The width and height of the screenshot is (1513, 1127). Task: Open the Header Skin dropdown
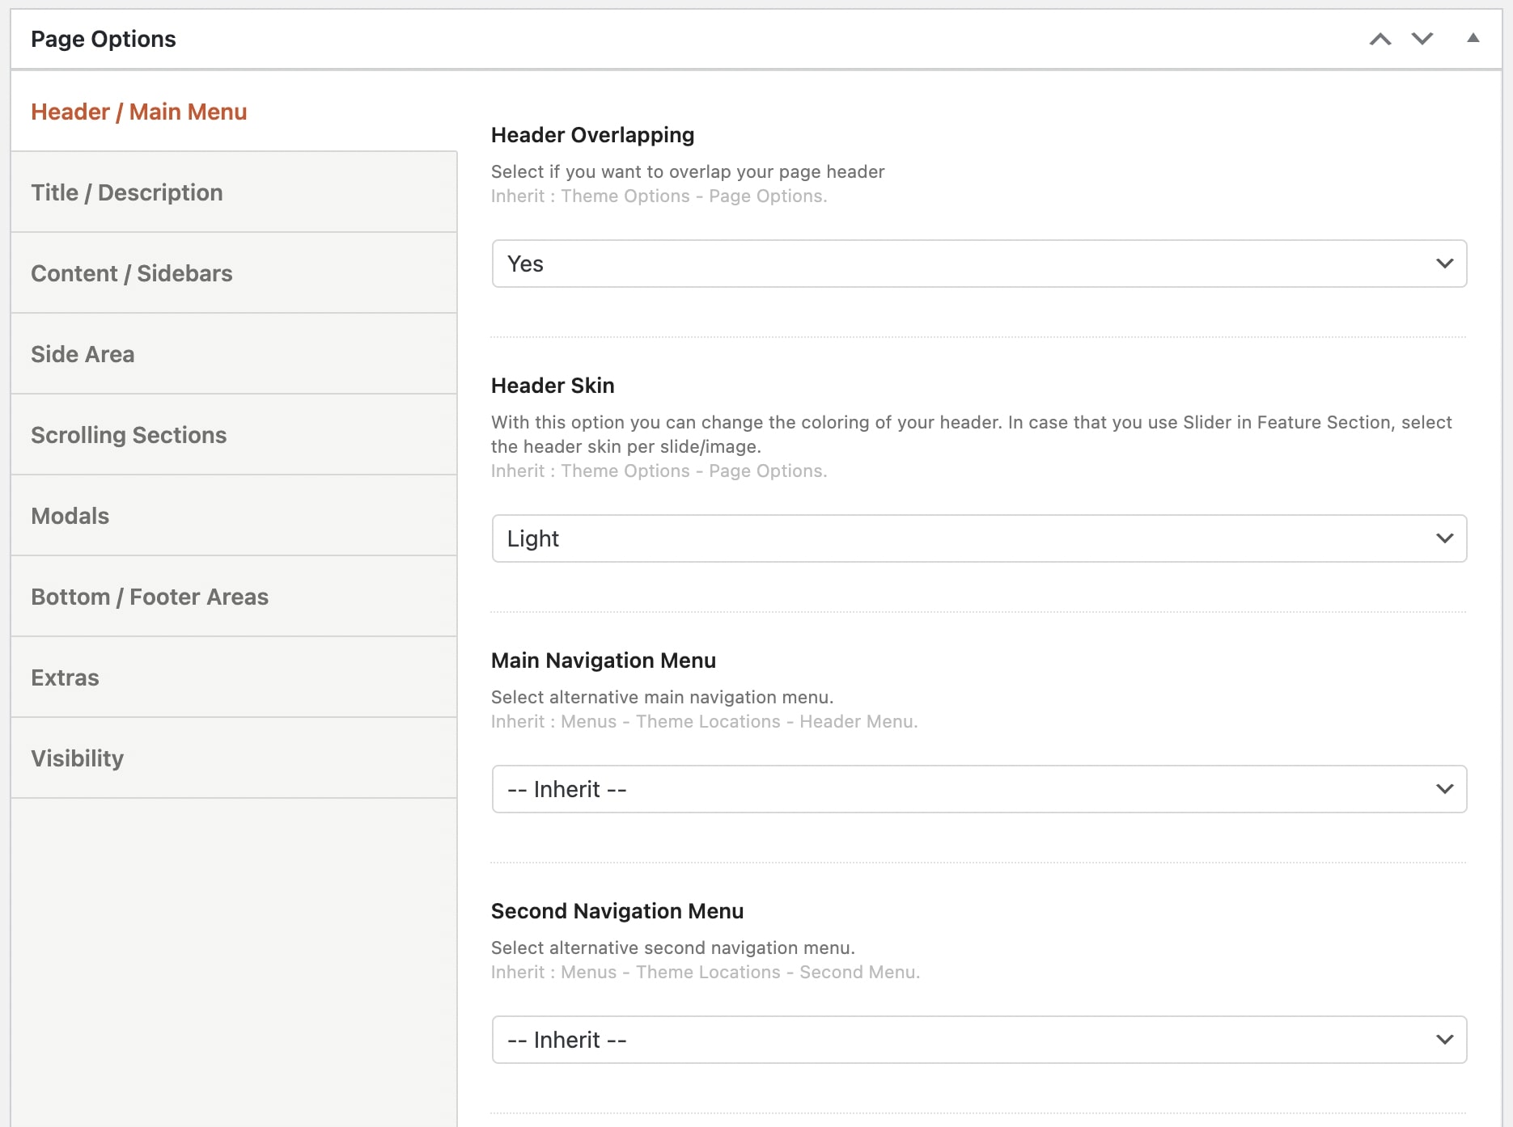(979, 538)
